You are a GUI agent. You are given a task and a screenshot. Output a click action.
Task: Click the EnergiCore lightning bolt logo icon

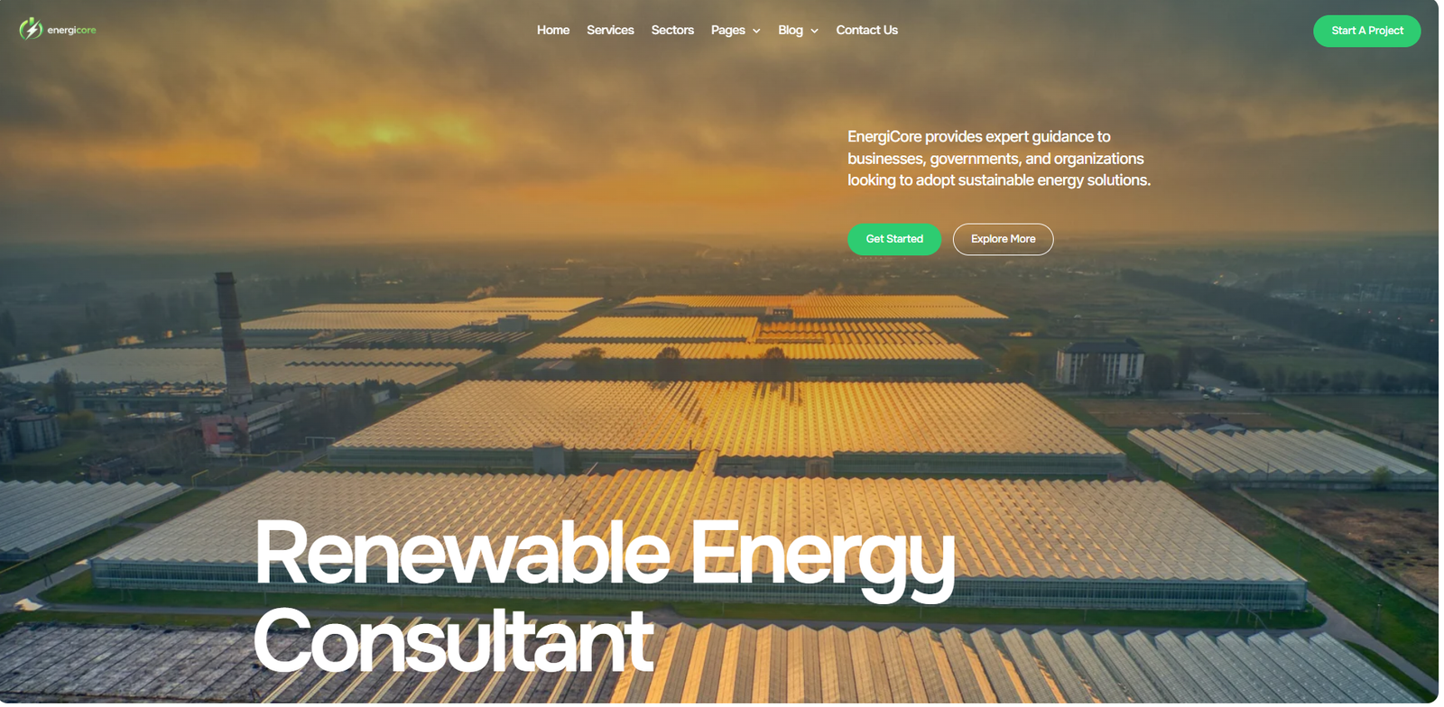coord(31,30)
